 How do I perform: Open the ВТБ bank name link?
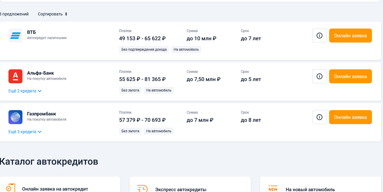[31, 32]
